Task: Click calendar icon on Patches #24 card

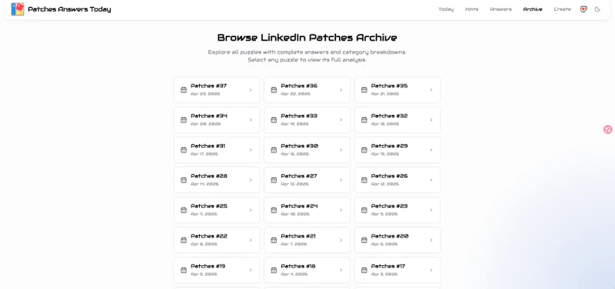Action: pos(274,210)
